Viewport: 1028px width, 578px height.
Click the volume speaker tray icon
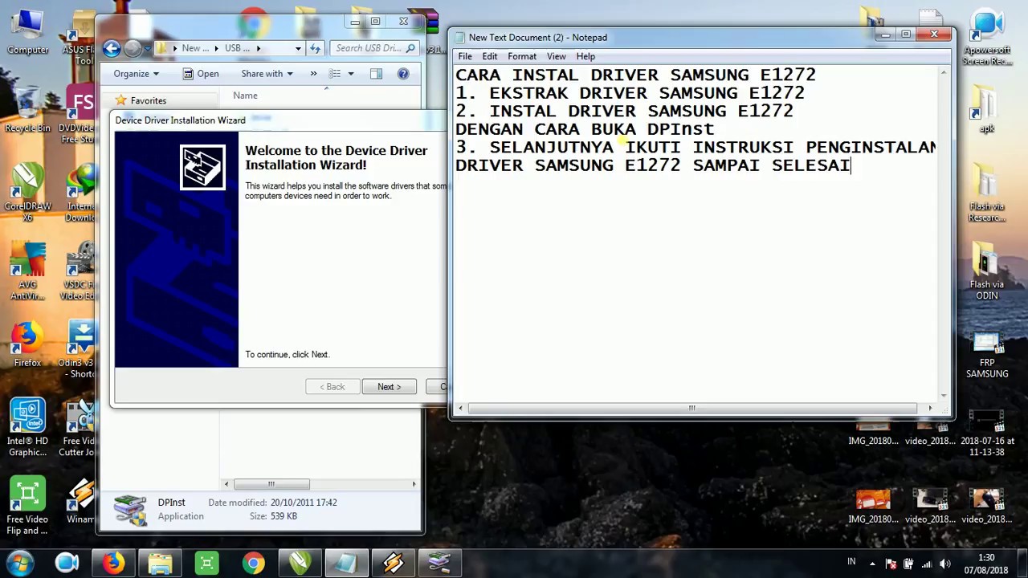pos(945,564)
